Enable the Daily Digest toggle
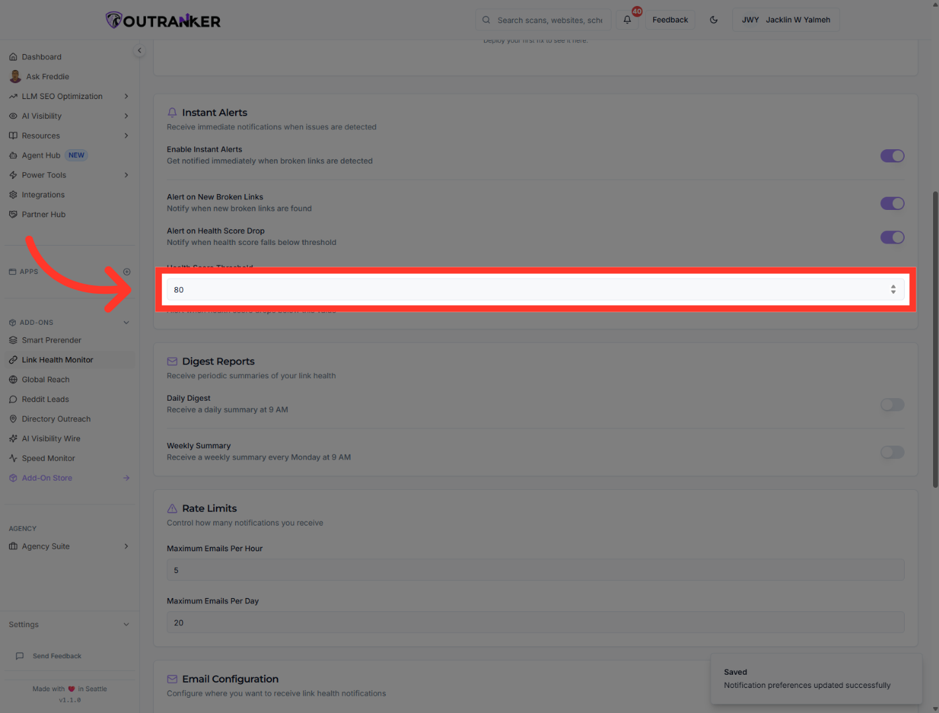The width and height of the screenshot is (939, 713). click(x=891, y=405)
